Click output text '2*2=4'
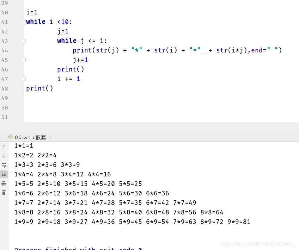The image size is (299, 250). (x=47, y=155)
